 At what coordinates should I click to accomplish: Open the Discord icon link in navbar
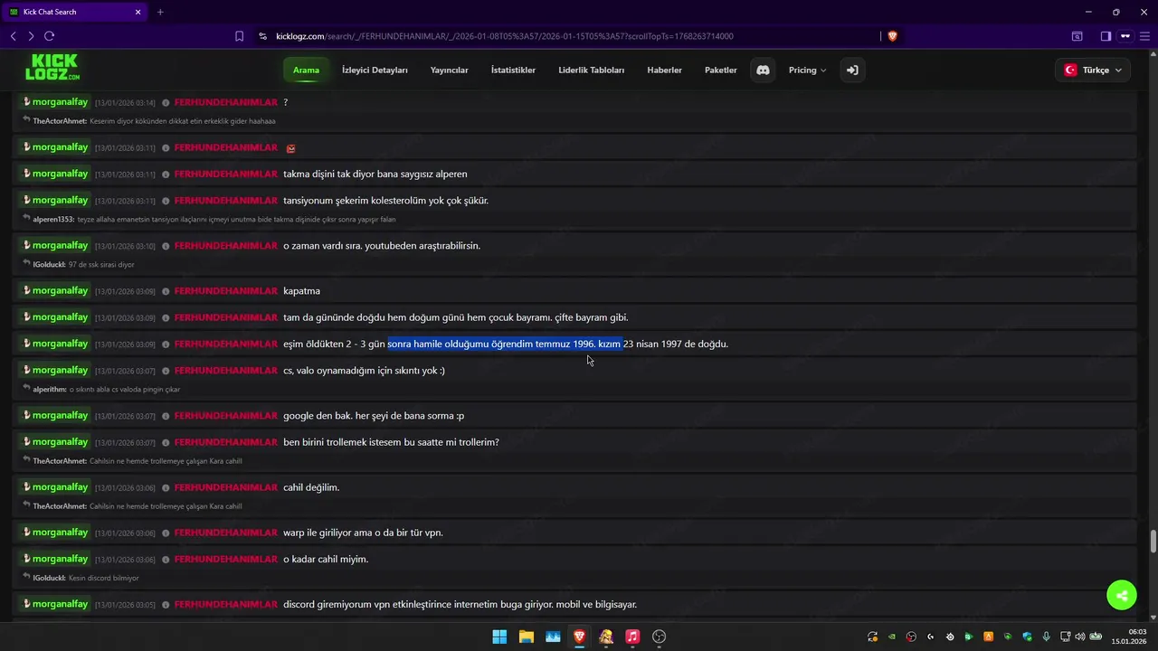coord(763,70)
